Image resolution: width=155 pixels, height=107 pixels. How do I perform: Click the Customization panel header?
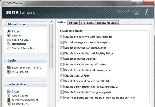pos(26,84)
